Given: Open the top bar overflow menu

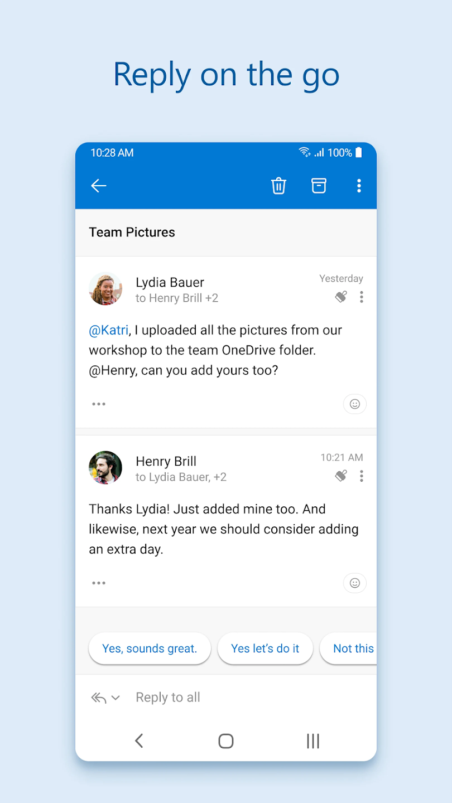Looking at the screenshot, I should (x=359, y=186).
